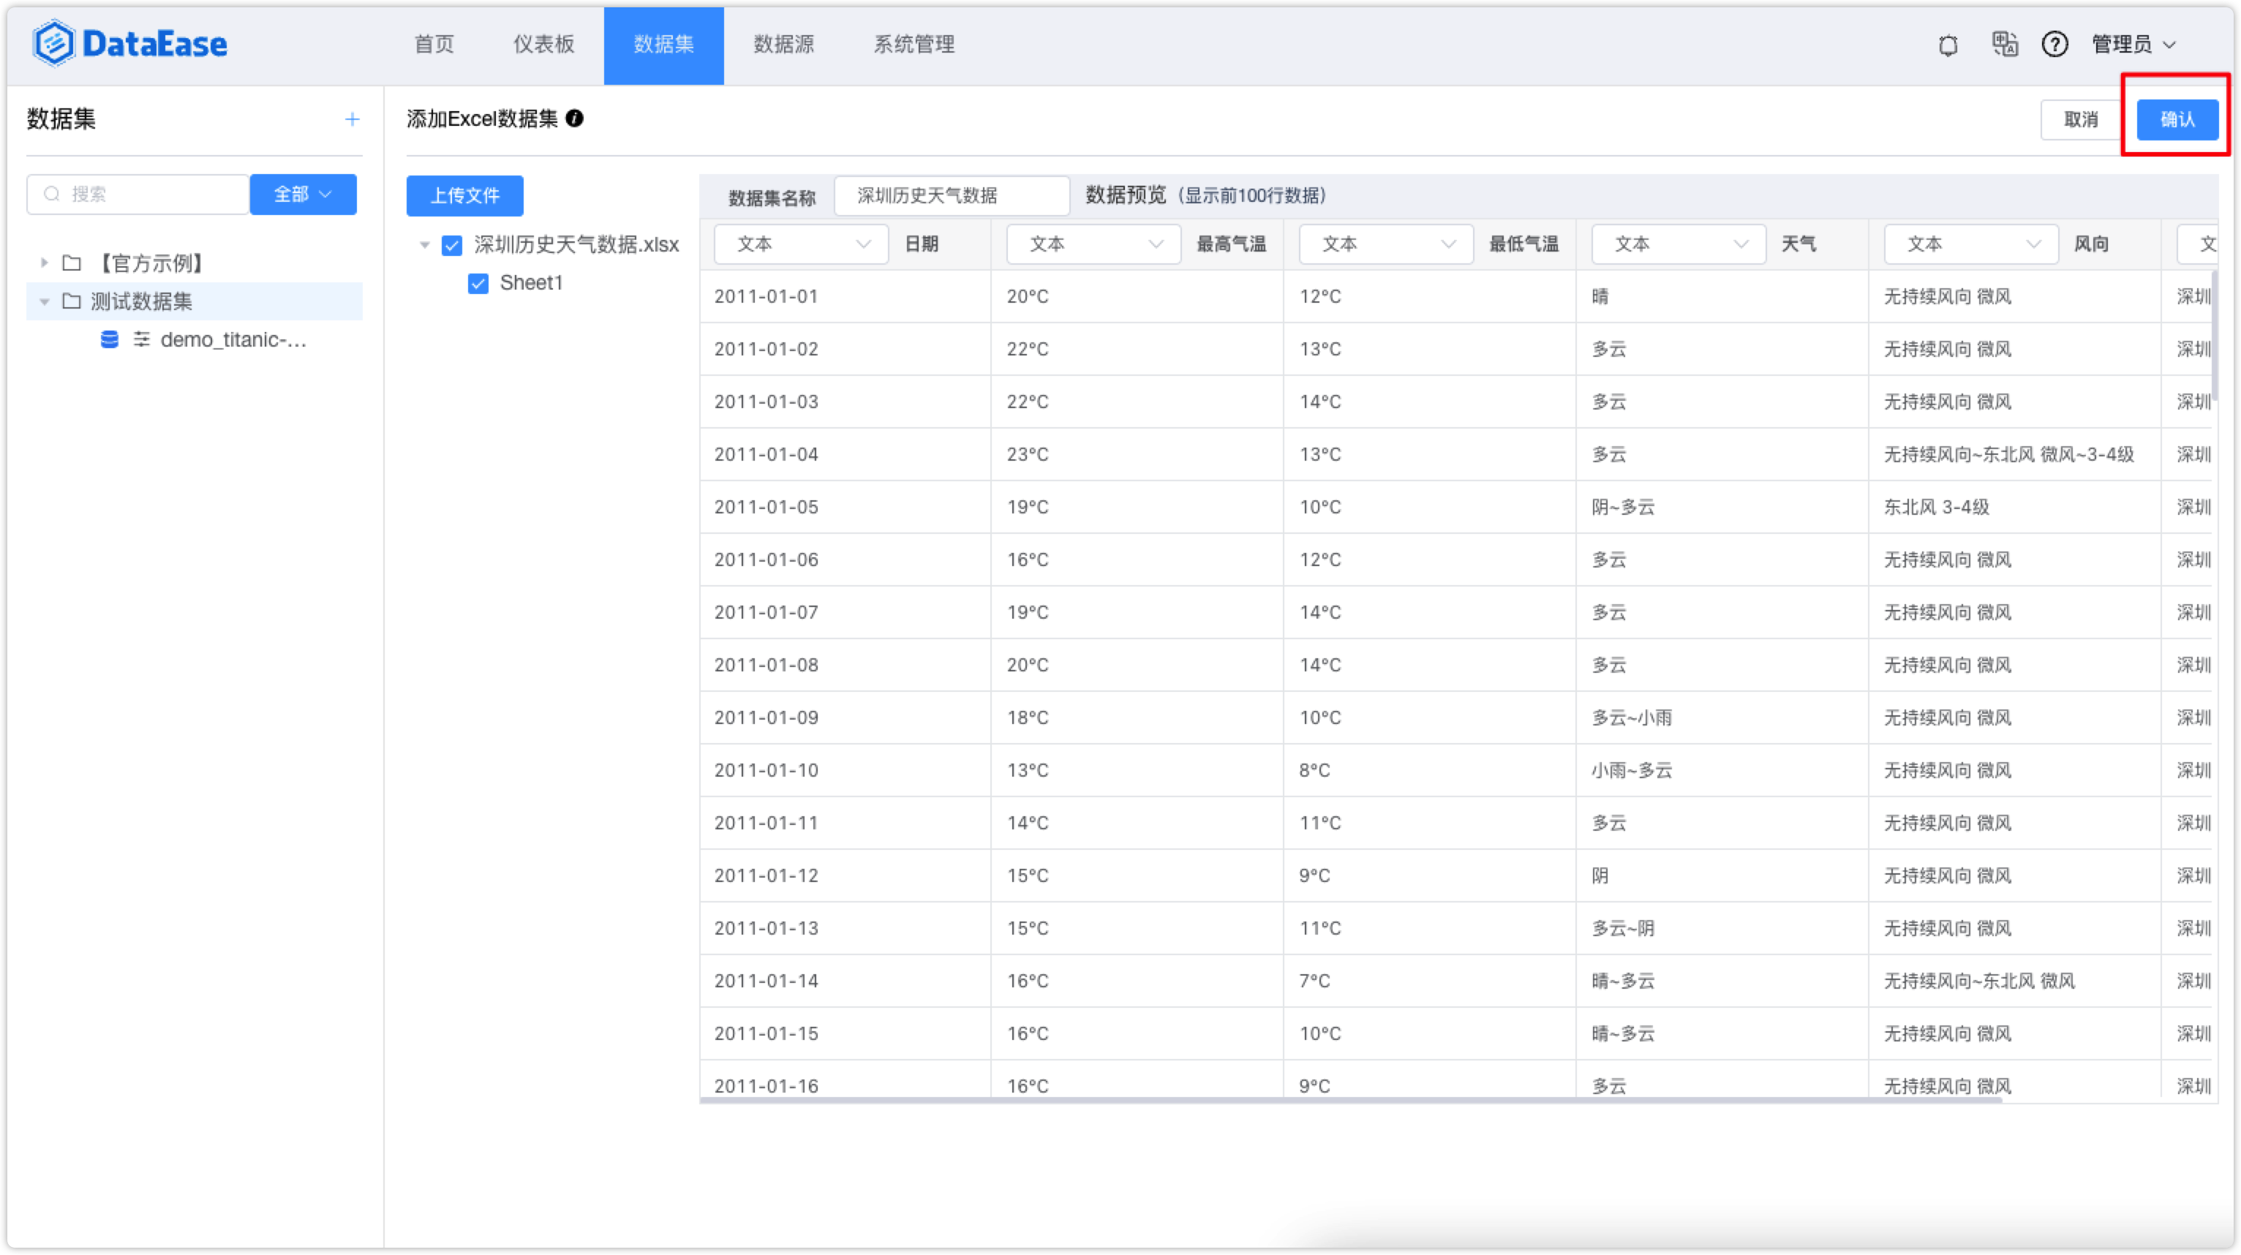
Task: Click the horizontal scrollbar under the table
Action: pos(1350,1100)
